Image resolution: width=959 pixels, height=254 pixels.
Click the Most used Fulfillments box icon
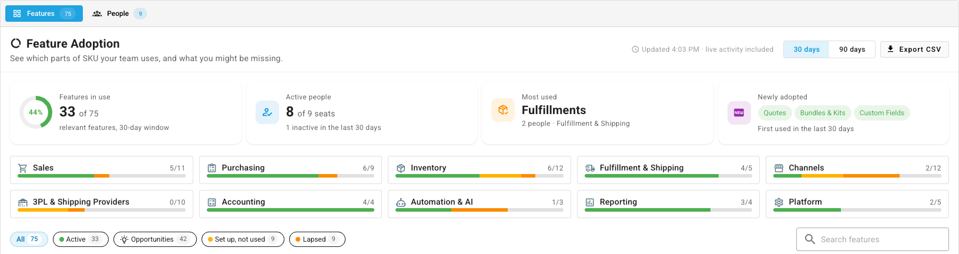coord(503,110)
